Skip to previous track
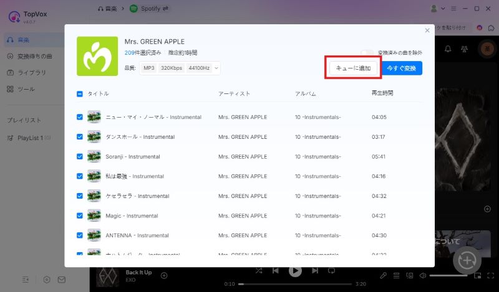This screenshot has height=292, width=499. 276,271
